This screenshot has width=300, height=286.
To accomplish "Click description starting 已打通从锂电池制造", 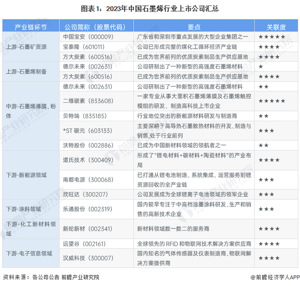I will pyautogui.click(x=194, y=180).
